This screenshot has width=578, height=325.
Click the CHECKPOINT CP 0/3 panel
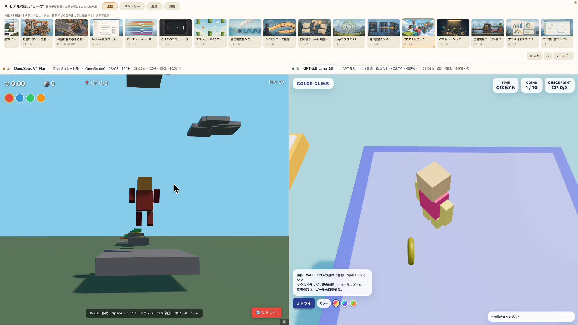pos(559,85)
